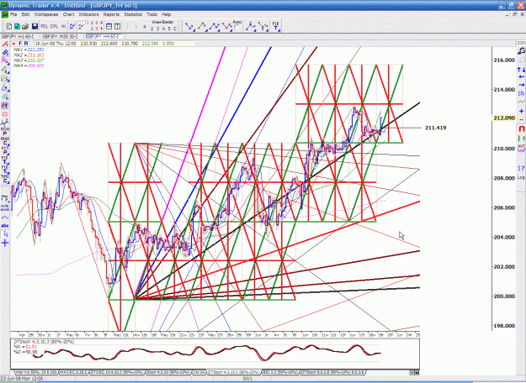This screenshot has height=383, width=526.
Task: Open the Statistics menu
Action: pos(133,14)
